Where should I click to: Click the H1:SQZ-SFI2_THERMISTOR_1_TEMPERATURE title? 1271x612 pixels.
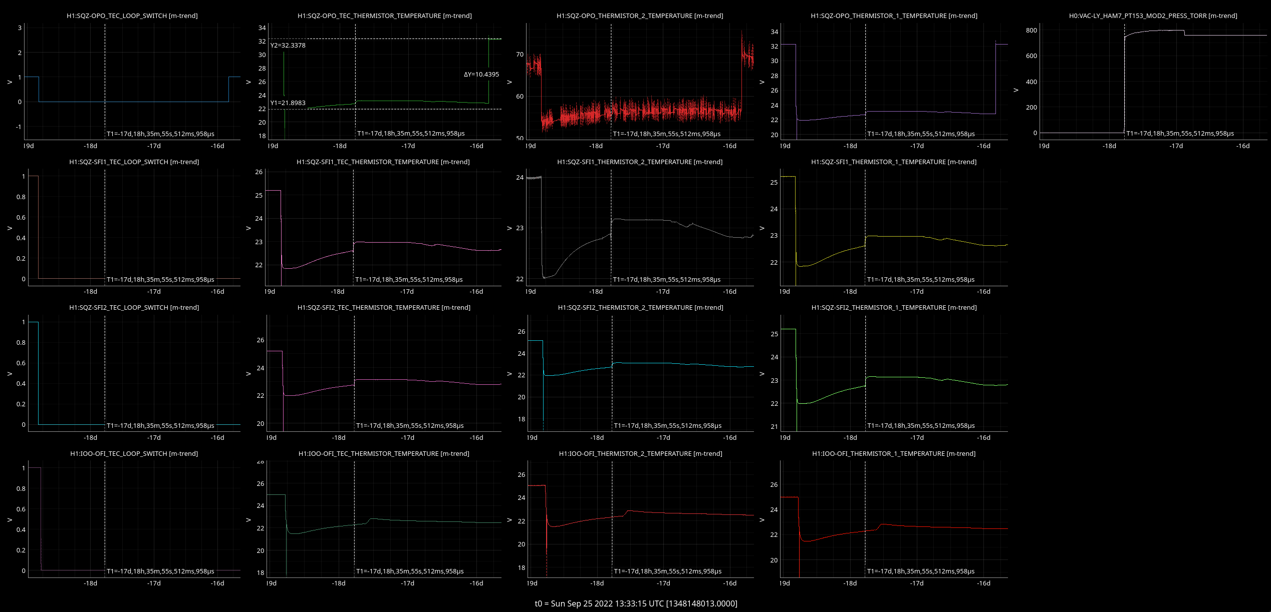(x=894, y=308)
